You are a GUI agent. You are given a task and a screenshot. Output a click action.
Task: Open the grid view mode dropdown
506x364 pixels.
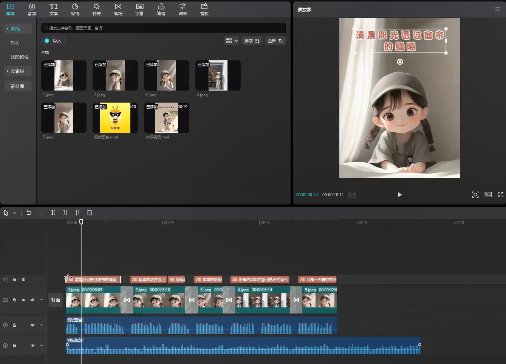coord(232,41)
